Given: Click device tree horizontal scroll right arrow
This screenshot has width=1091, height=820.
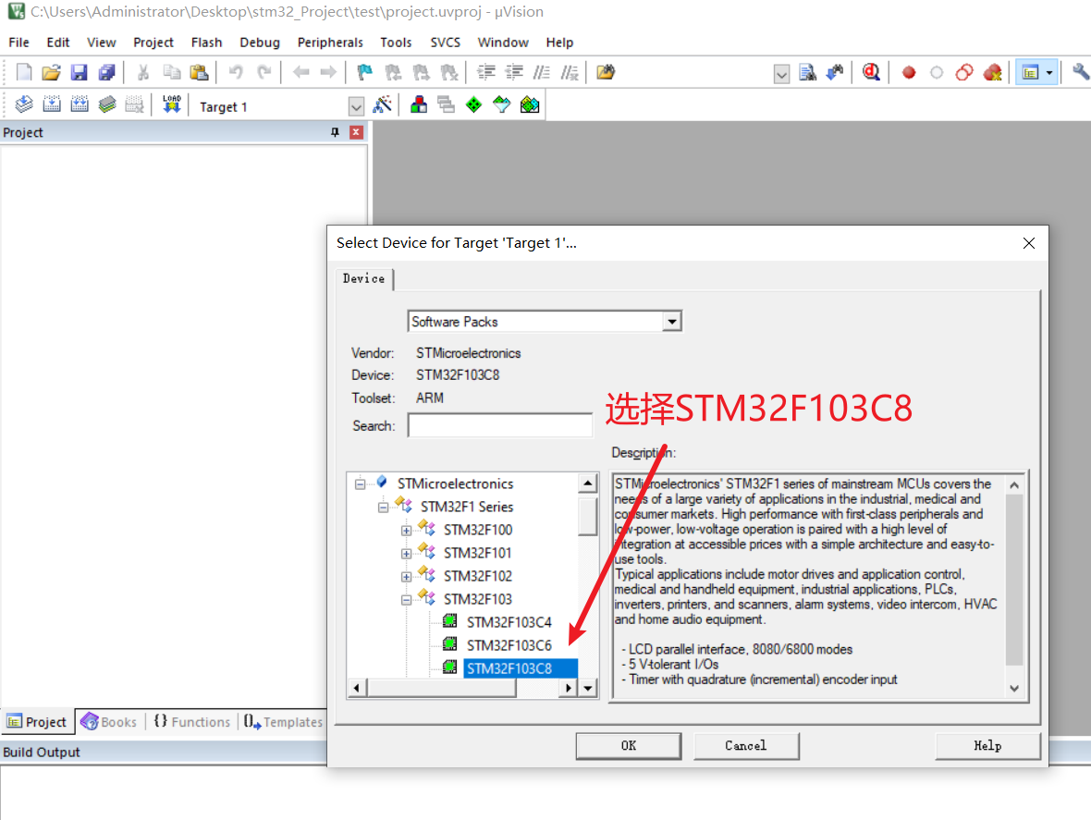Looking at the screenshot, I should coord(569,688).
